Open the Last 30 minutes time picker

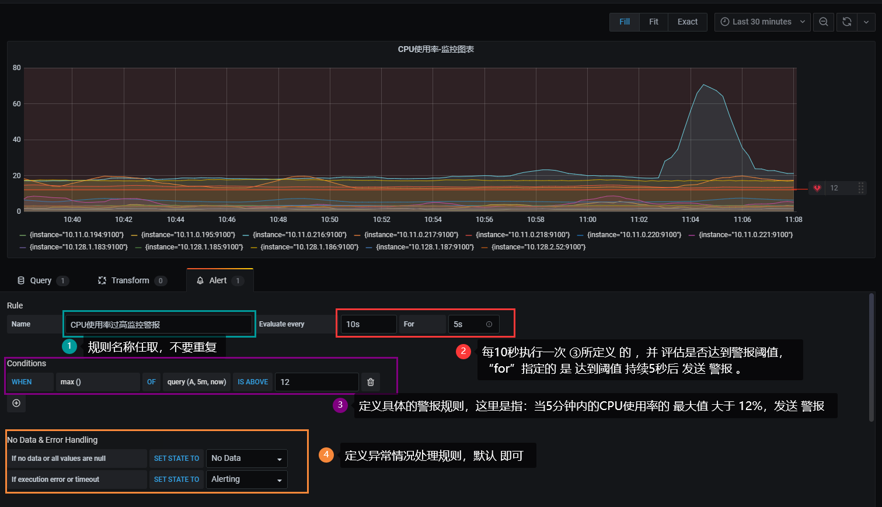click(x=762, y=22)
